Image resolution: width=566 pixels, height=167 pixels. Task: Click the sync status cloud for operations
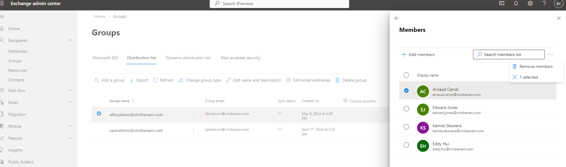coord(280,129)
